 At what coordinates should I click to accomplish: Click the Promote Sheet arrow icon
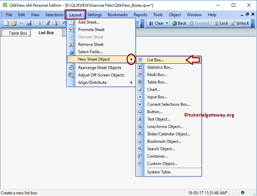[x=71, y=30]
